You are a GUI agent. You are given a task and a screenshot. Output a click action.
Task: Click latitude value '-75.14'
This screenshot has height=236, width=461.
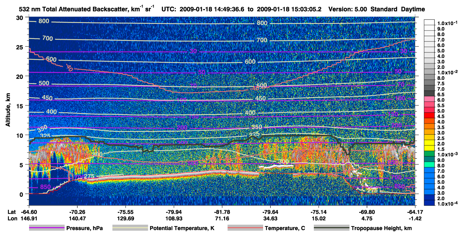click(318, 212)
